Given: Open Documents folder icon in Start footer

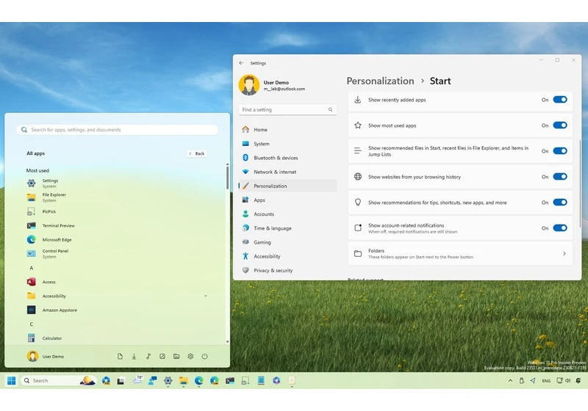Looking at the screenshot, I should click(x=120, y=357).
